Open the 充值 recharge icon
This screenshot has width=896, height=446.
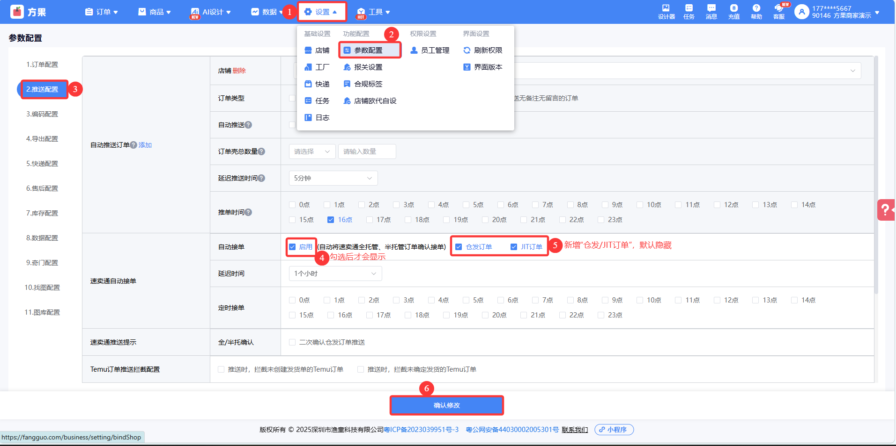coord(733,11)
